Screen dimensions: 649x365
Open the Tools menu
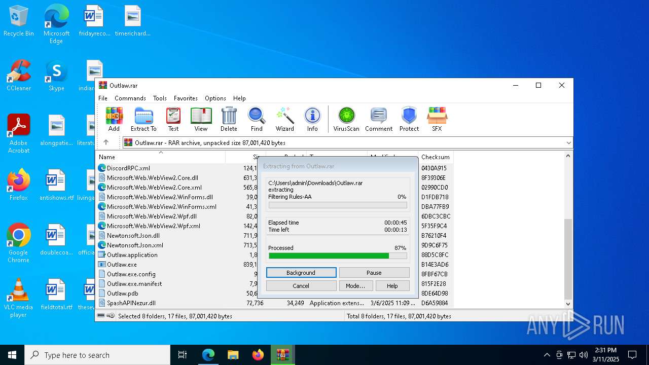[160, 98]
